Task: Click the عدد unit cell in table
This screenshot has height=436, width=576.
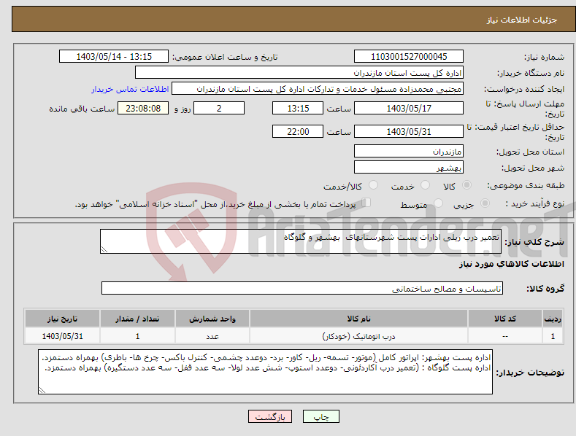Action: (x=212, y=336)
